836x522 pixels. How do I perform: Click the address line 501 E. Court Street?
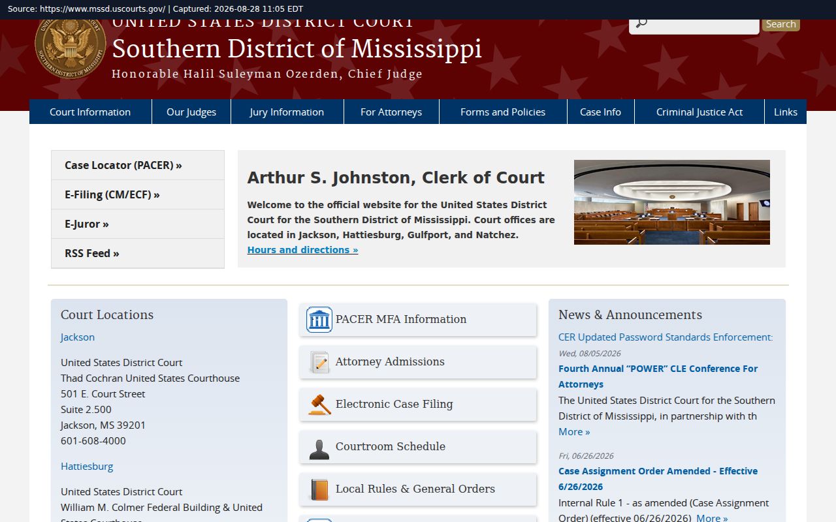(103, 393)
